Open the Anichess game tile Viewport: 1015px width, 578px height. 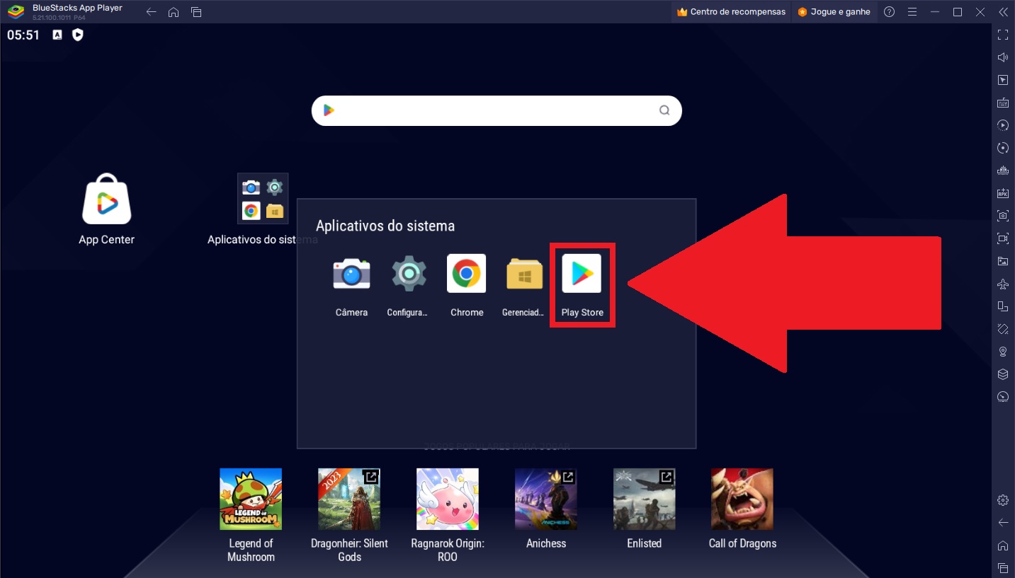(546, 499)
